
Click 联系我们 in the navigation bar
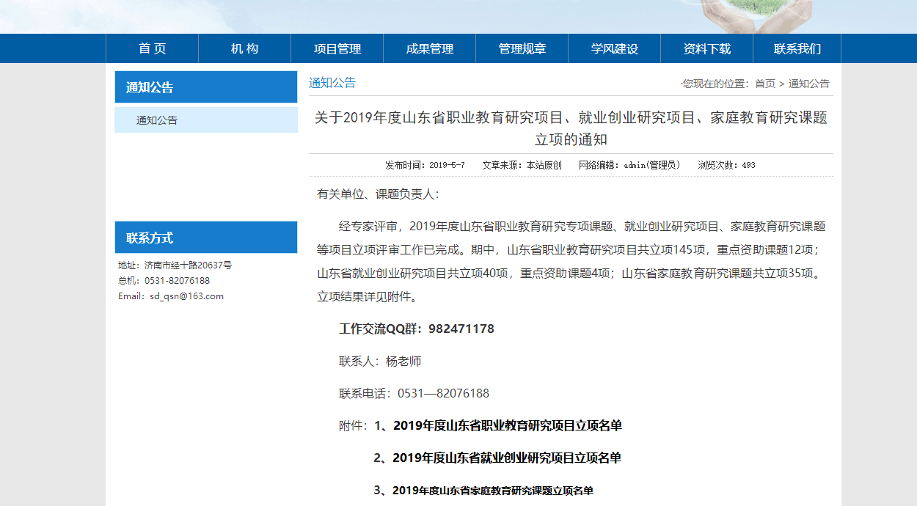797,48
